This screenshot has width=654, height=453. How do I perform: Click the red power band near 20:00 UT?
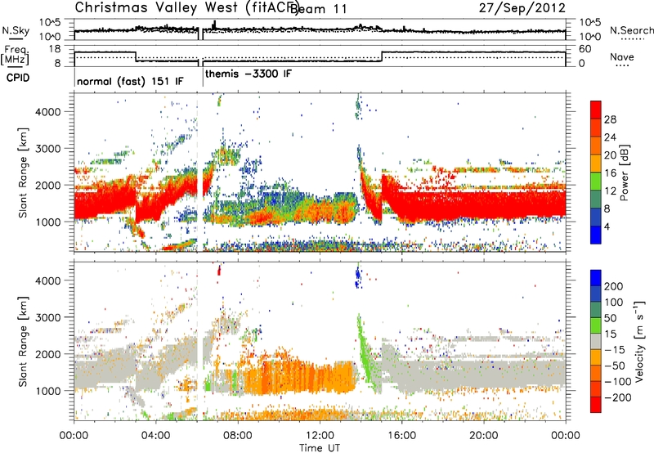[484, 205]
